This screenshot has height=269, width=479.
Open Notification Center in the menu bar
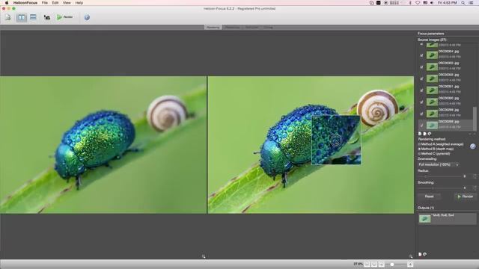[x=472, y=3]
